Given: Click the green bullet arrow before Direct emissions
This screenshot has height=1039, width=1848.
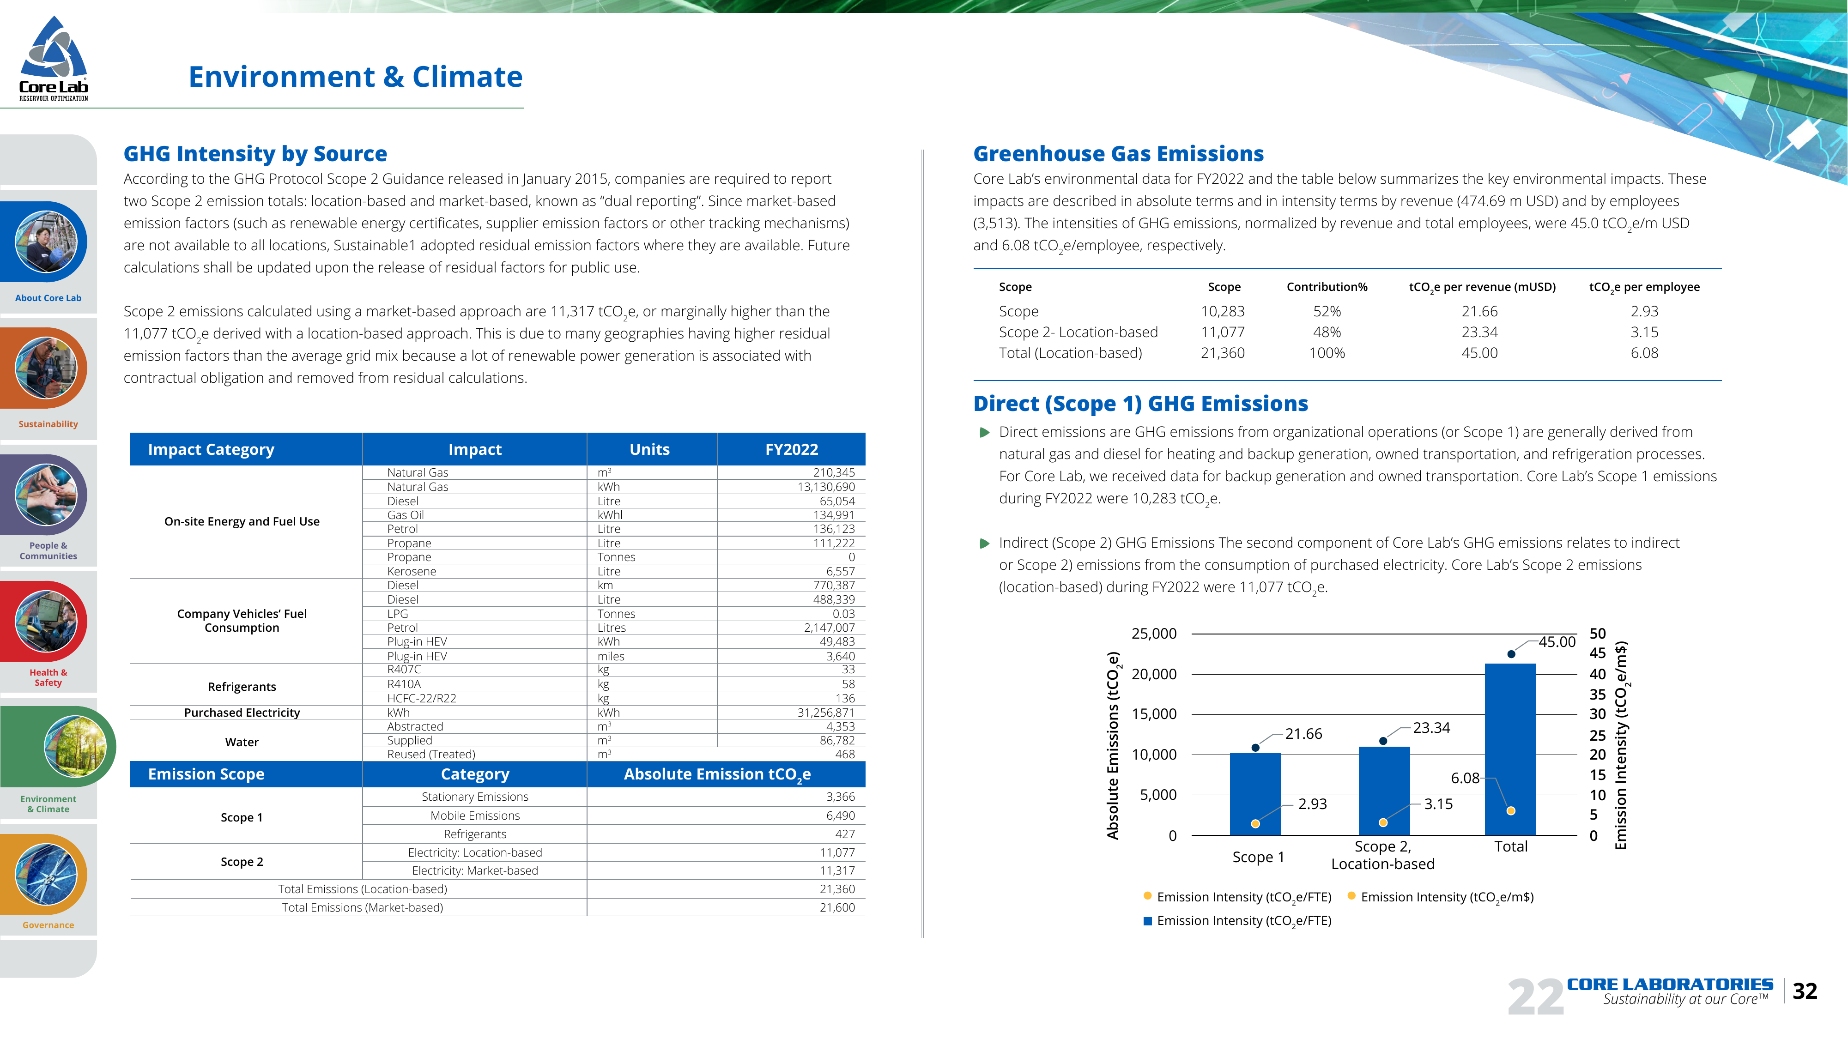Looking at the screenshot, I should (985, 432).
